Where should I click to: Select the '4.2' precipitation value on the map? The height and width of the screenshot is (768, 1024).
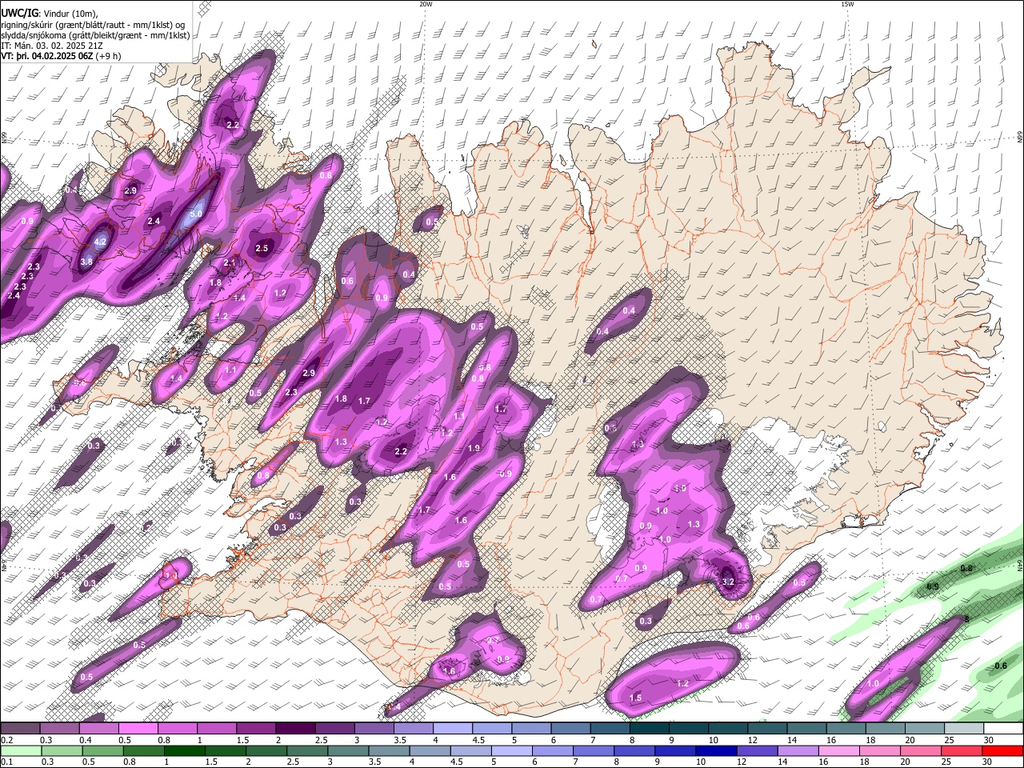(100, 242)
